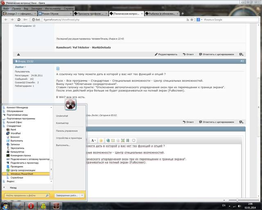Click the Завершение работы shutdown button
This screenshot has height=210, width=262.
click(x=67, y=195)
